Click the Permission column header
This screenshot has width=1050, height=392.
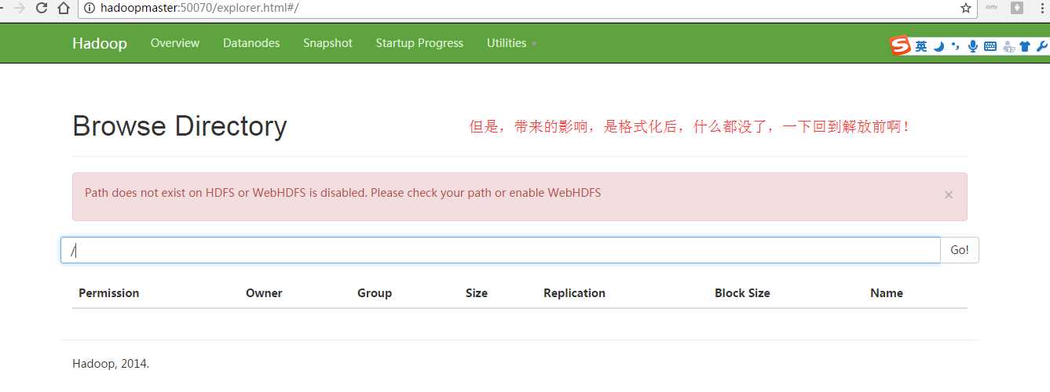(109, 293)
